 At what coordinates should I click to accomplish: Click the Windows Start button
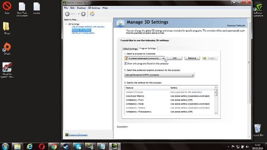5,146
